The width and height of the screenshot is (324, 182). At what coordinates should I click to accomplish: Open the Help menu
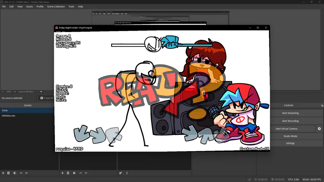(x=80, y=6)
